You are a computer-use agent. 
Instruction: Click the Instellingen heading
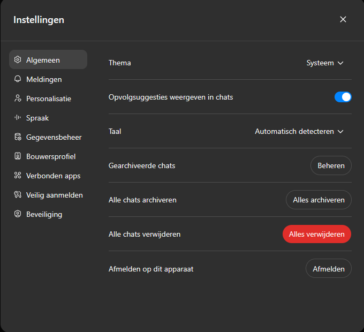(x=39, y=20)
